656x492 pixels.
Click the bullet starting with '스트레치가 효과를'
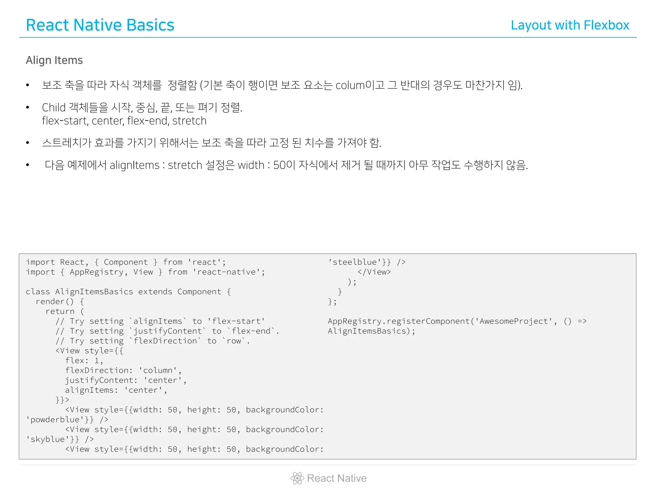click(212, 143)
